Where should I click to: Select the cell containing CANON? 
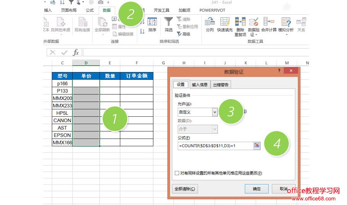pyautogui.click(x=62, y=120)
